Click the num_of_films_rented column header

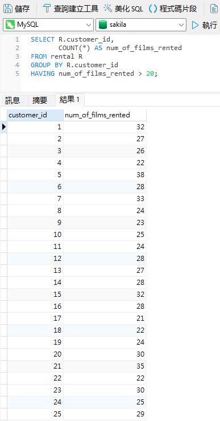click(x=105, y=115)
